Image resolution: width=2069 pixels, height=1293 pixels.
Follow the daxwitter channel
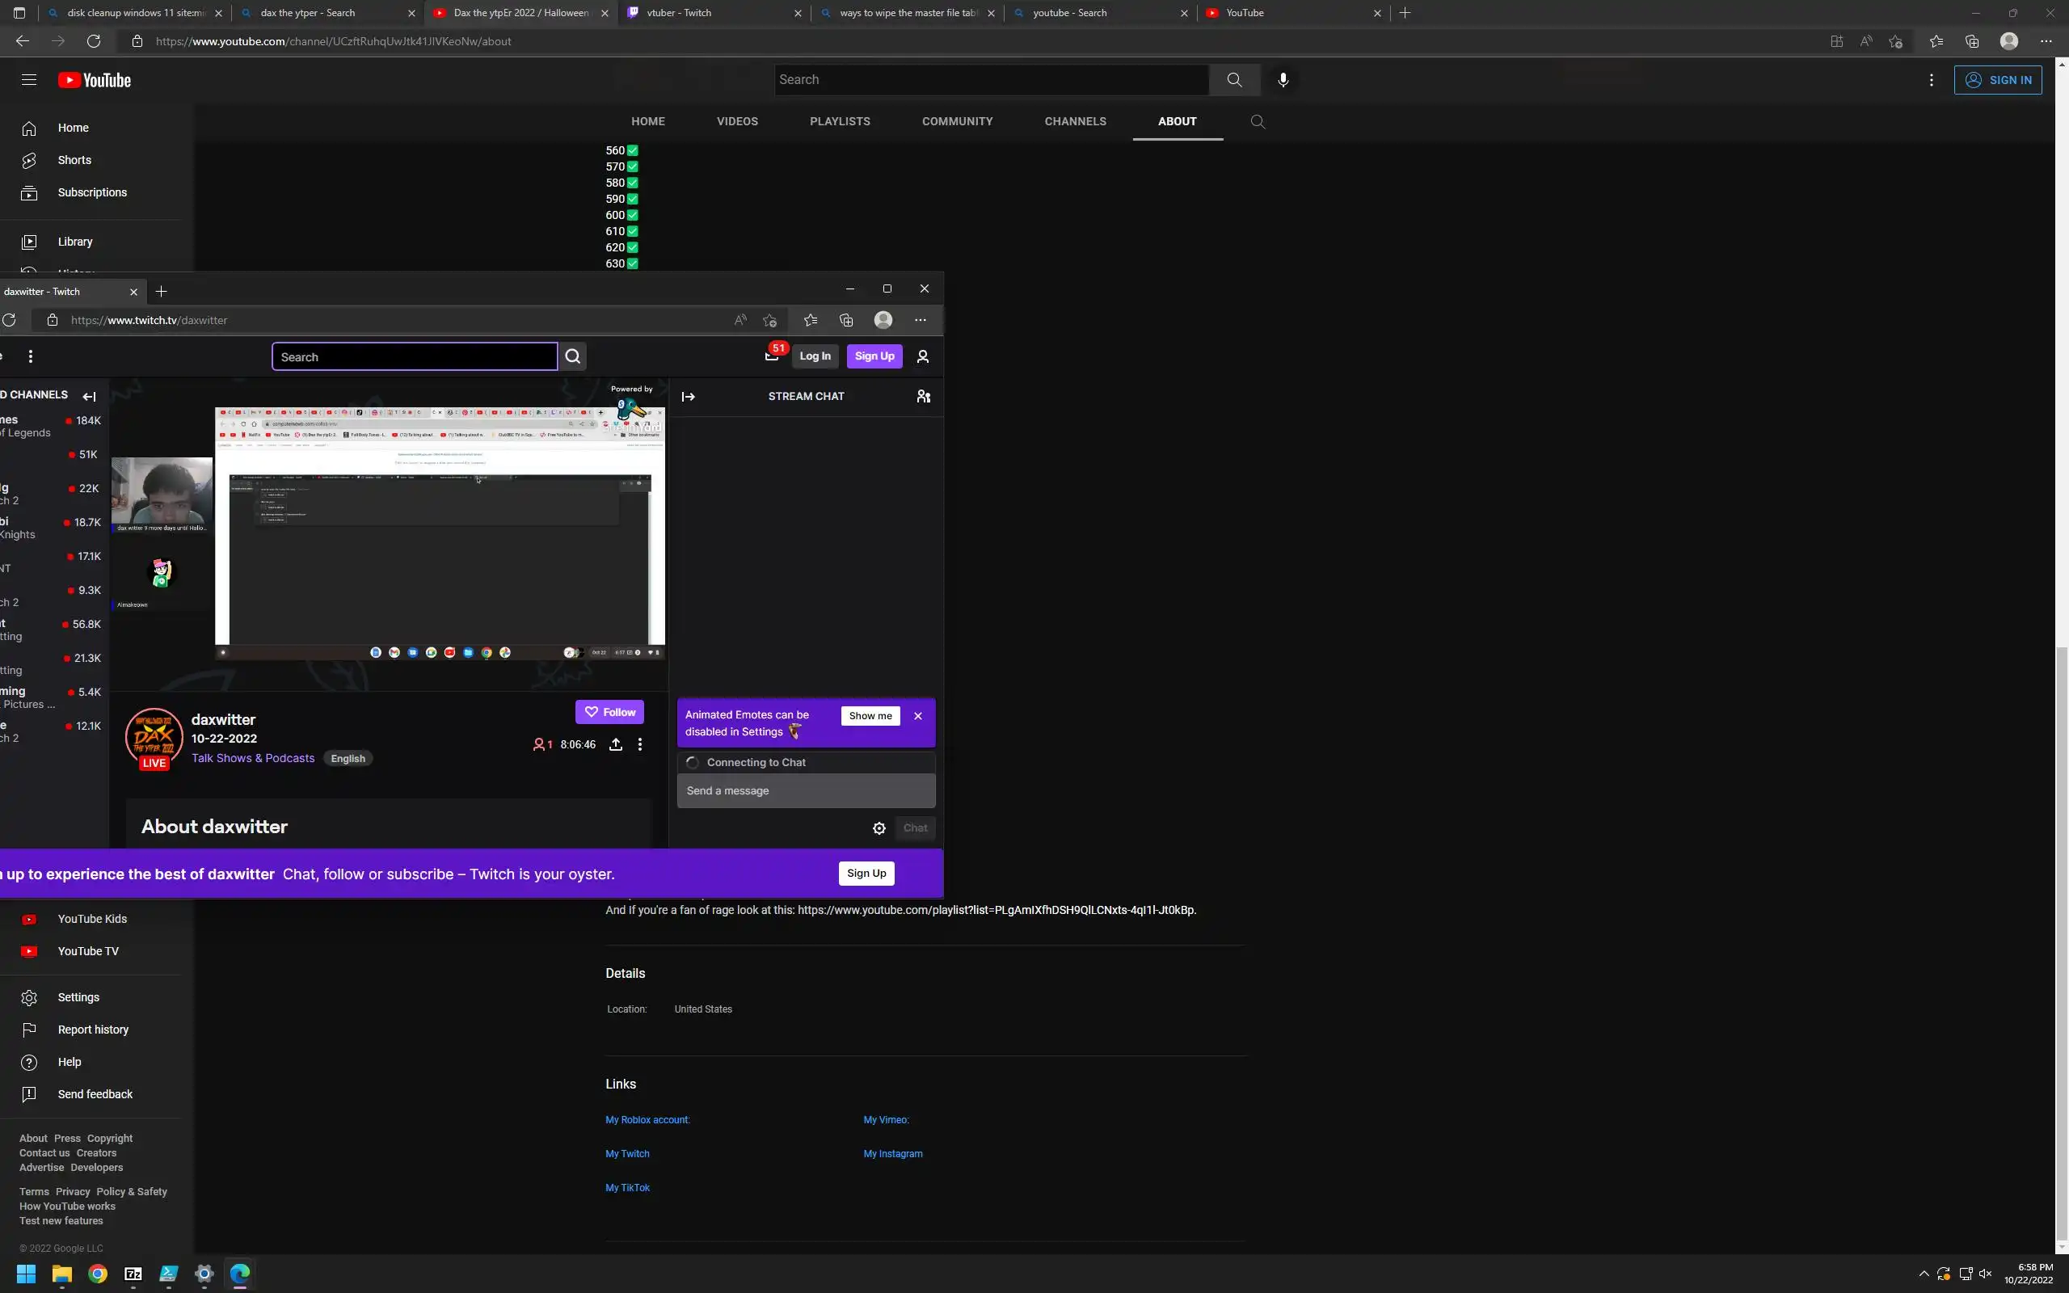[609, 711]
